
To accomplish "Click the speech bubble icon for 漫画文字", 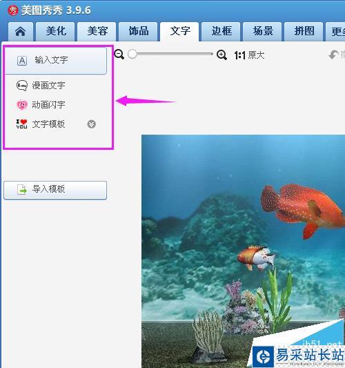I will [x=22, y=86].
